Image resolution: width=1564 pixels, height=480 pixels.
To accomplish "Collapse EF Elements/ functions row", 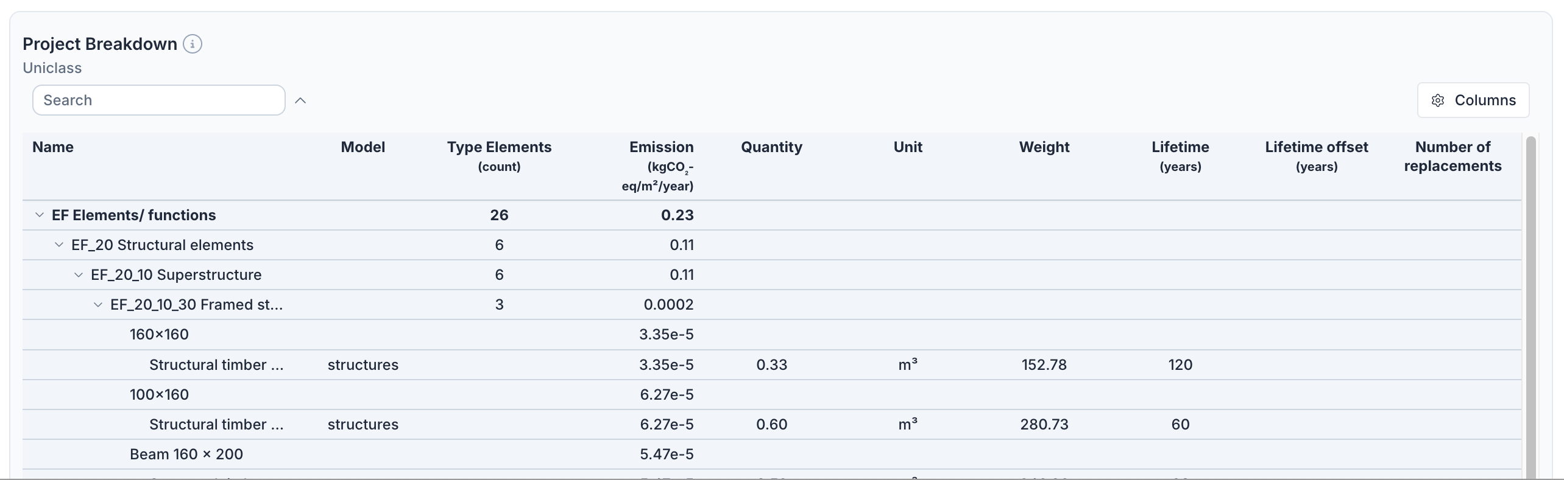I will pos(40,215).
